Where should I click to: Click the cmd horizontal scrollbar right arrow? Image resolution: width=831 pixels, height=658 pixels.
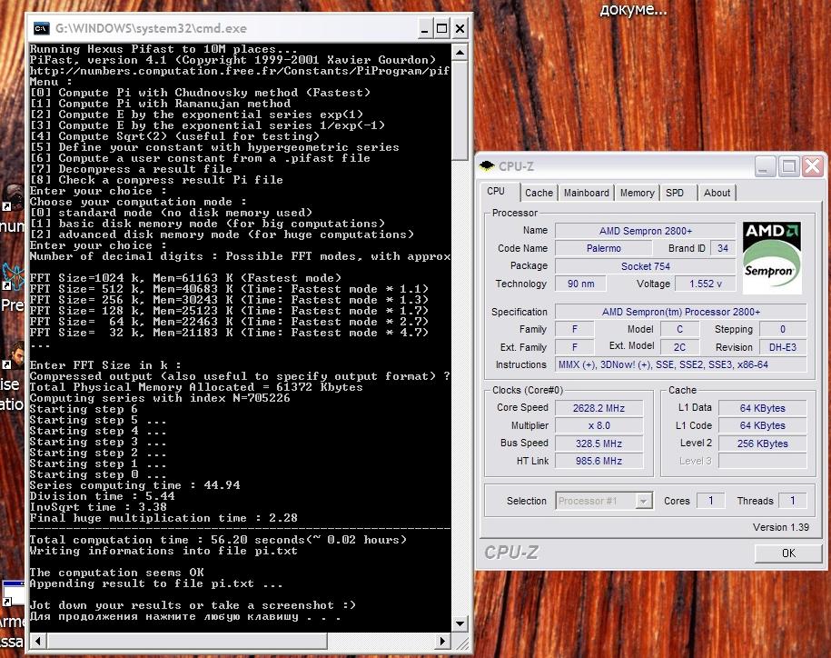pyautogui.click(x=442, y=641)
